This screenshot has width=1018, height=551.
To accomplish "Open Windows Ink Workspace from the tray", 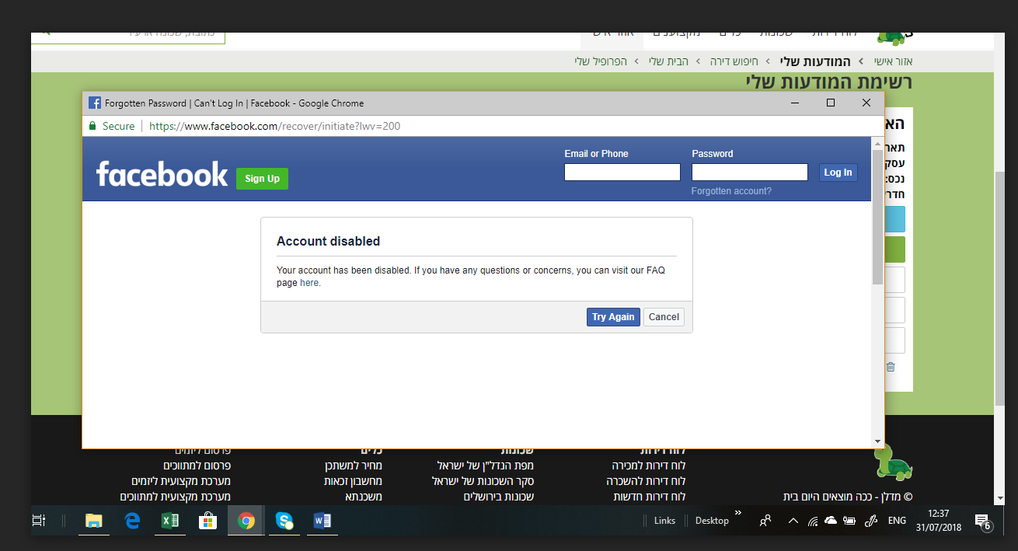I will pos(870,521).
